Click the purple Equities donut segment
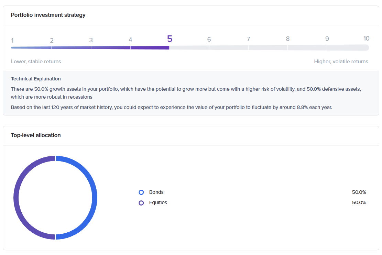382x255 pixels. click(16, 198)
